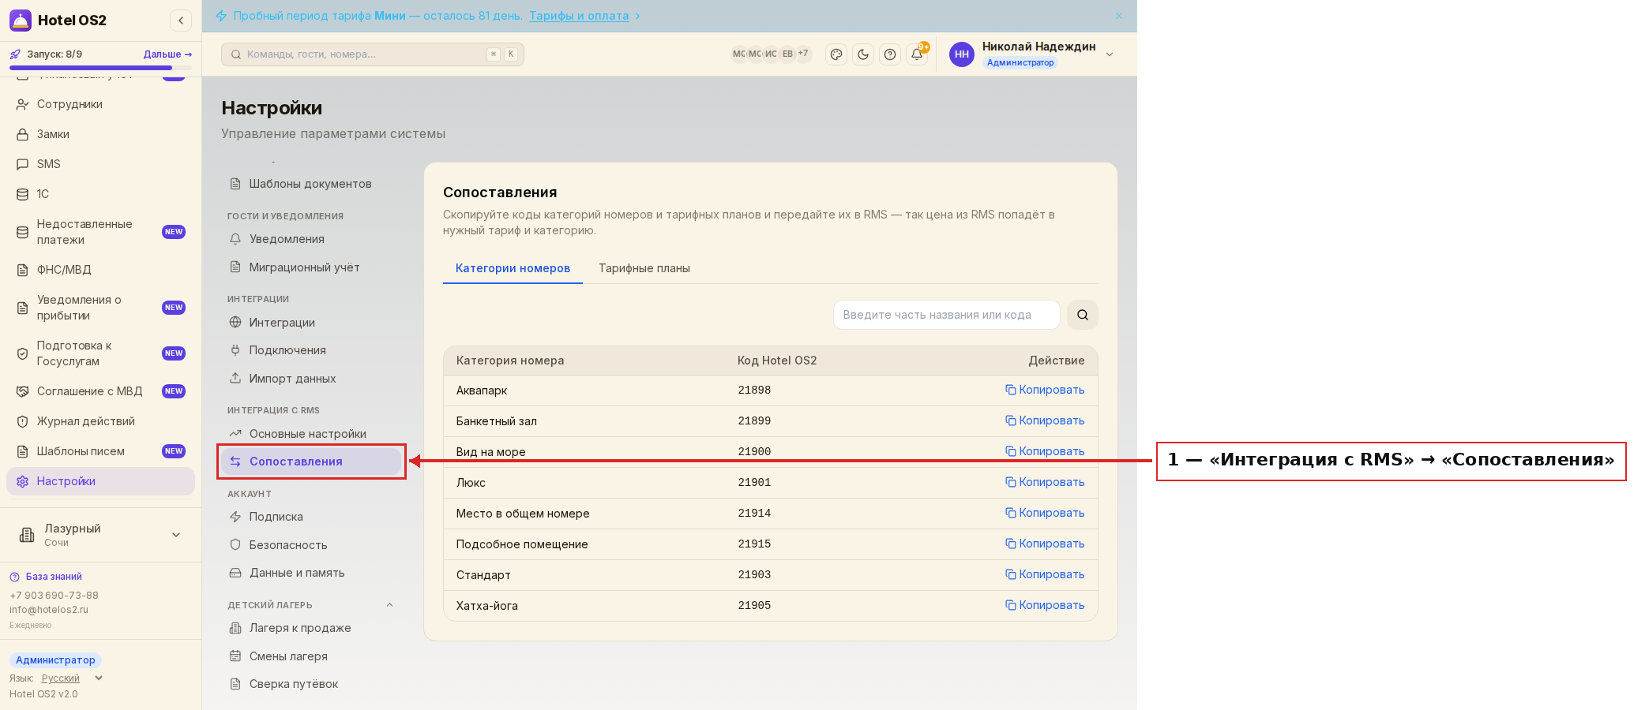Click the search magnifier button in Сопоставления

(1082, 315)
